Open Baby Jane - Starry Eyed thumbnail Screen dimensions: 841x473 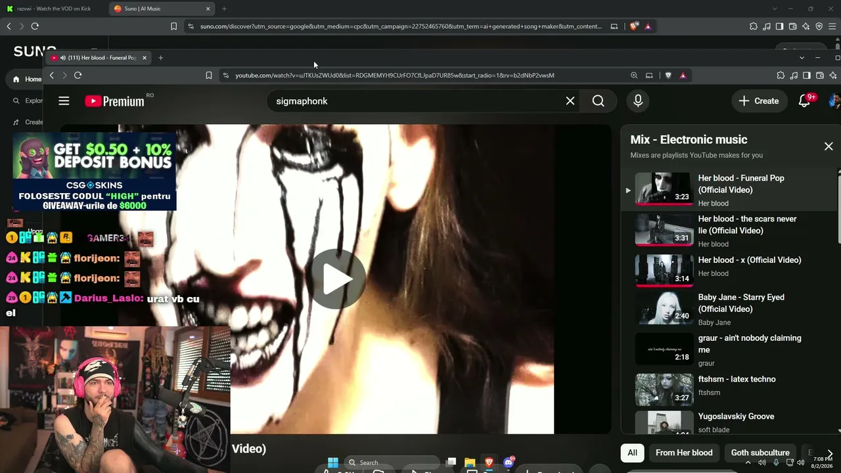(x=664, y=308)
